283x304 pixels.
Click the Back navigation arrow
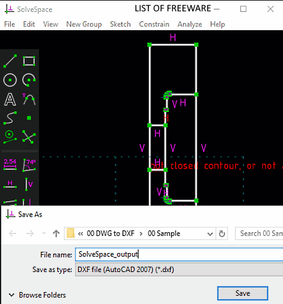click(13, 234)
